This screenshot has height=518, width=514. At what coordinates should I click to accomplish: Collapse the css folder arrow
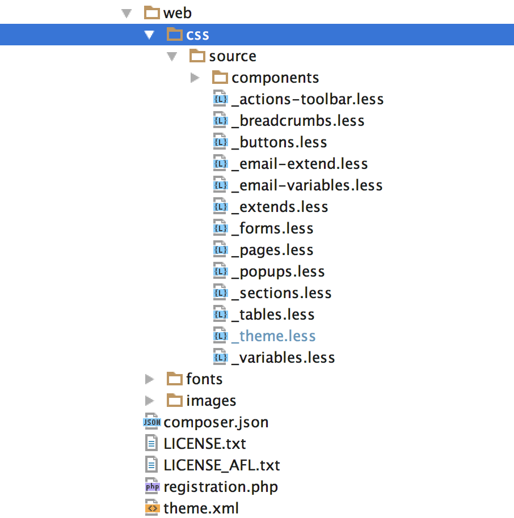[149, 35]
